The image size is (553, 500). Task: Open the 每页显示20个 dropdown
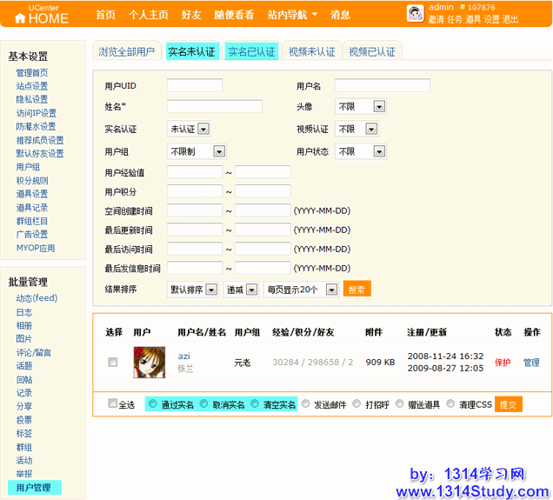click(x=331, y=290)
